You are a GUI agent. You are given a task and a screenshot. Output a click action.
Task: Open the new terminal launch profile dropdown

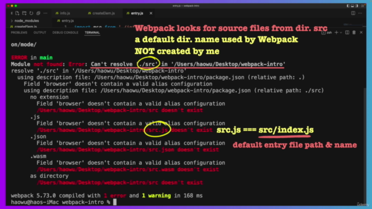coord(341,33)
